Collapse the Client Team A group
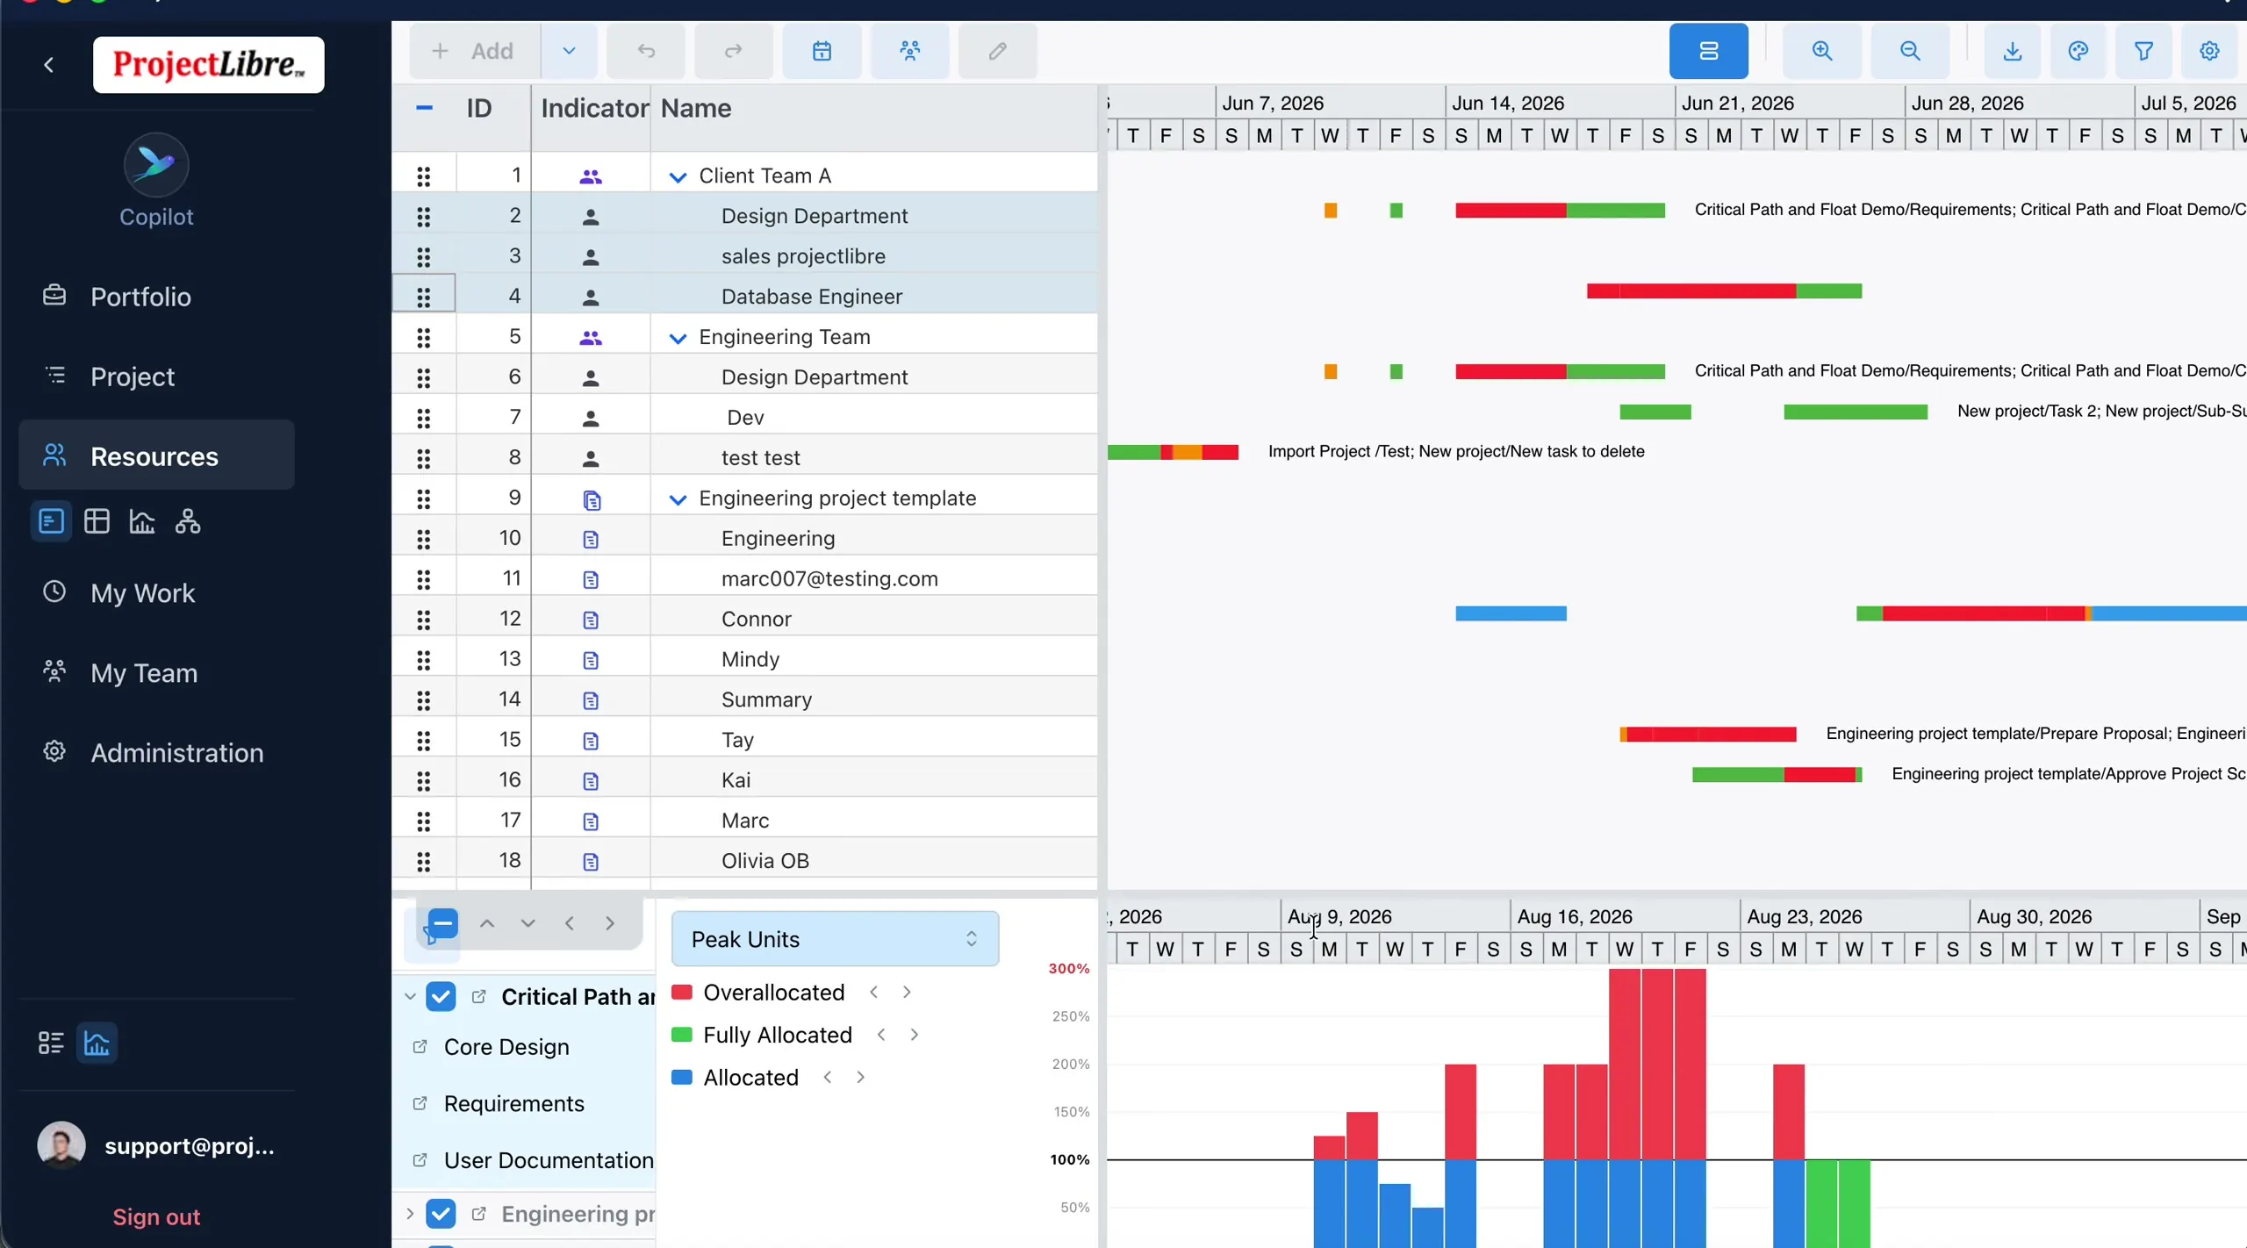2247x1248 pixels. click(x=678, y=176)
